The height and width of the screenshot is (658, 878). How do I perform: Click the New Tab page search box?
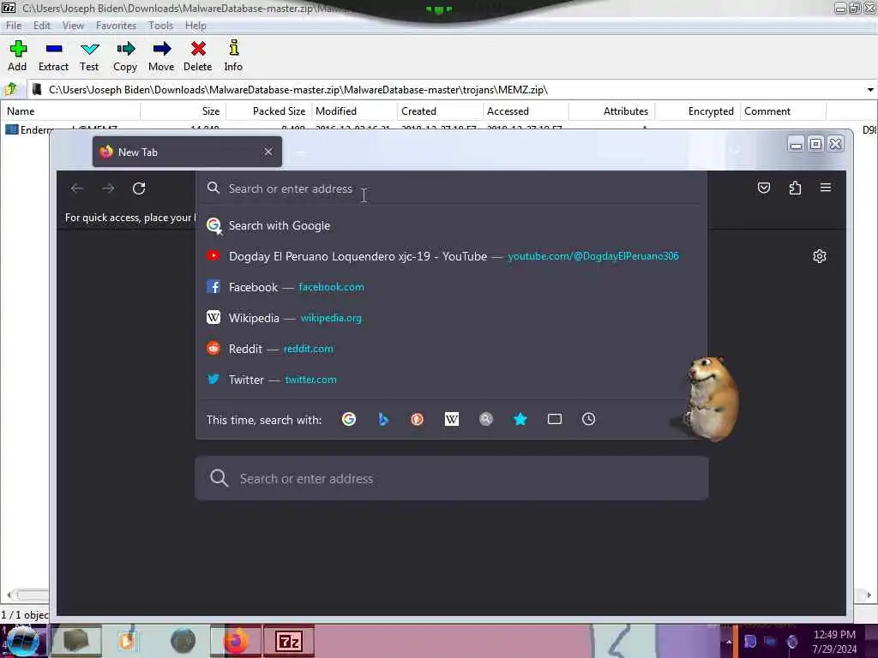pyautogui.click(x=451, y=478)
